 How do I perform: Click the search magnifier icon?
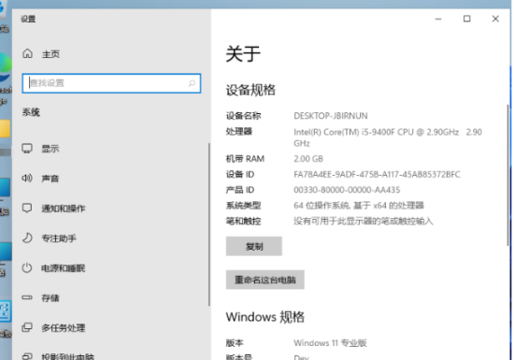click(193, 83)
